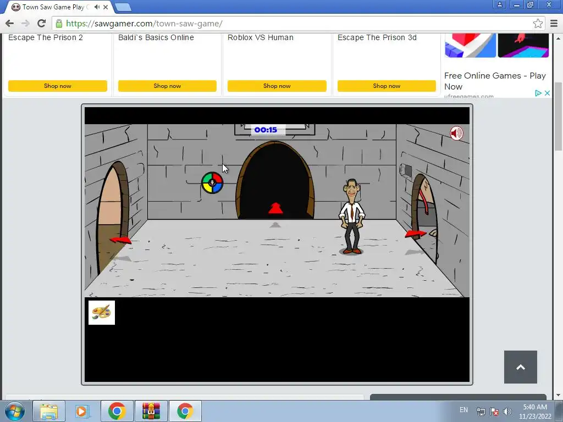
Task: Open the Chrome user profile button
Action: click(x=499, y=4)
